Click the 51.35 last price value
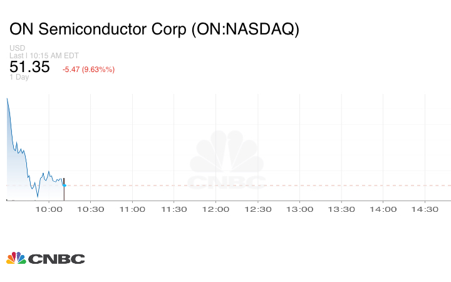This screenshot has height=282, width=451. [x=29, y=67]
